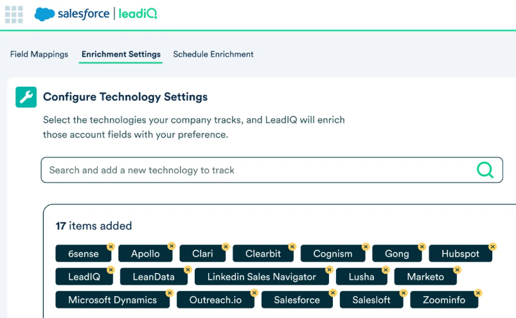Click the Configure Technology Settings heading
Screen dimensions: 516x318
pos(125,96)
